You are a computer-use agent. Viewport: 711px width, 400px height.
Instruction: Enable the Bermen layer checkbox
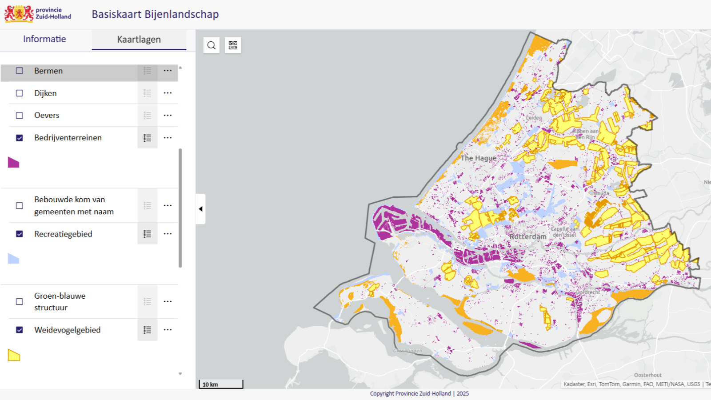[x=20, y=71]
